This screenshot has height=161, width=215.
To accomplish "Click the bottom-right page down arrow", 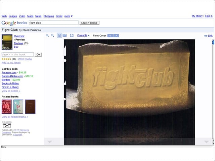I will pyautogui.click(x=206, y=142).
